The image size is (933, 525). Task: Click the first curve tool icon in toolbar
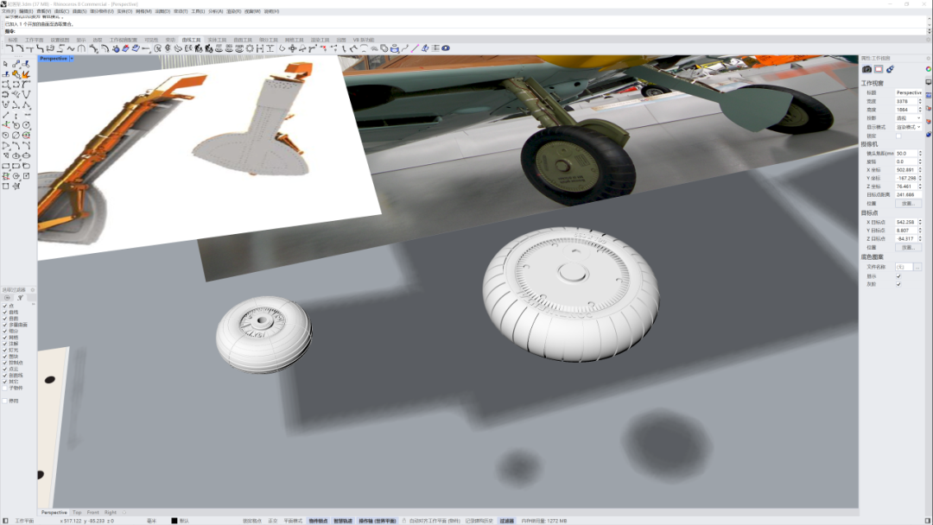[x=9, y=49]
